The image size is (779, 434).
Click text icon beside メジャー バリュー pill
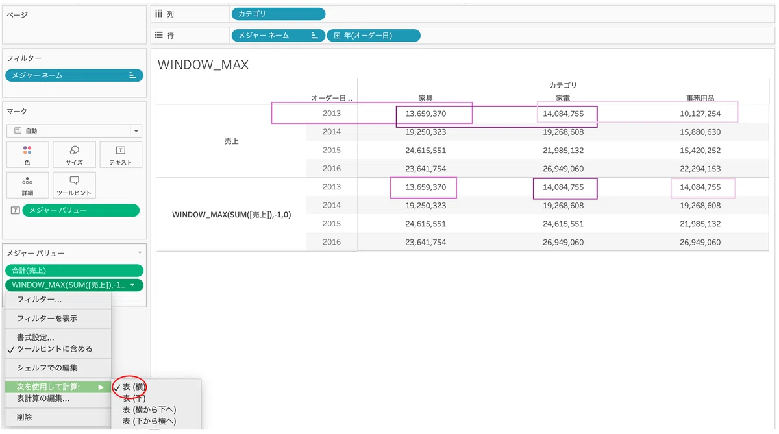(x=14, y=210)
